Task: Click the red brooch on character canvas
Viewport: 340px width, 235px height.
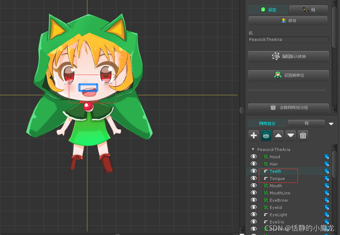Action: click(88, 107)
